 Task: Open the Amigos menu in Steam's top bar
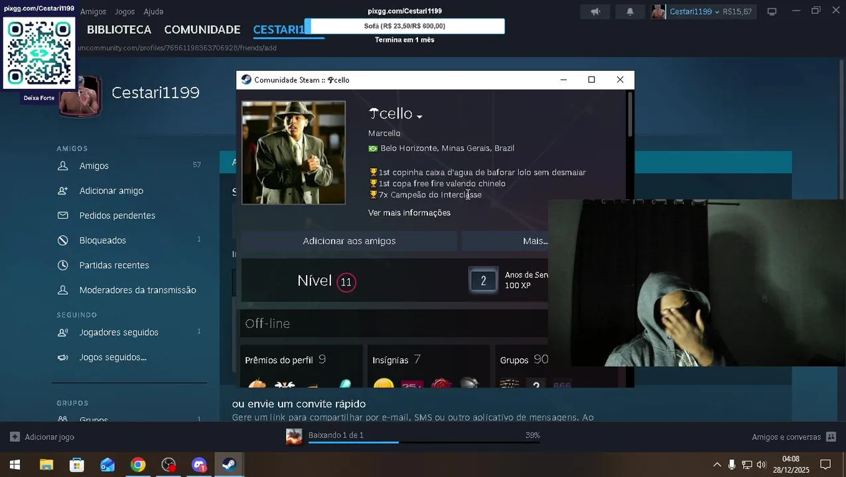coord(93,11)
